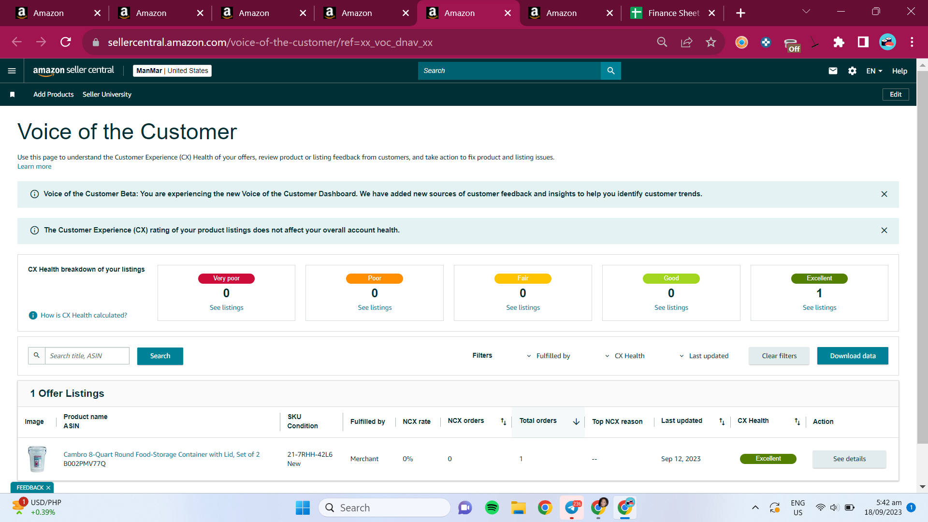Open the Seller Central hamburger menu

click(12, 71)
